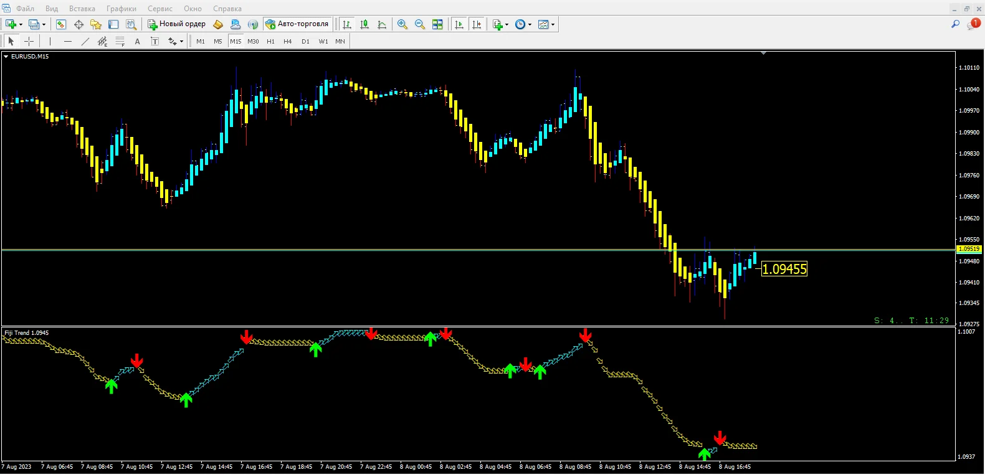Switch to D1 timeframe
The width and height of the screenshot is (985, 475).
(305, 41)
